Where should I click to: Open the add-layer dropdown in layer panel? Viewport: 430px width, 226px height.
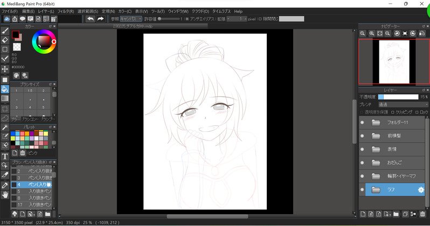click(x=387, y=214)
